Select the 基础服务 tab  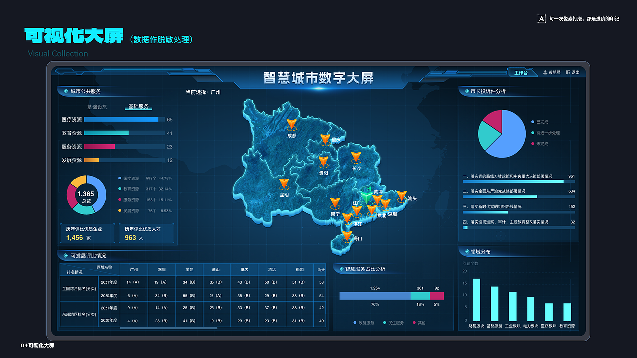(139, 107)
